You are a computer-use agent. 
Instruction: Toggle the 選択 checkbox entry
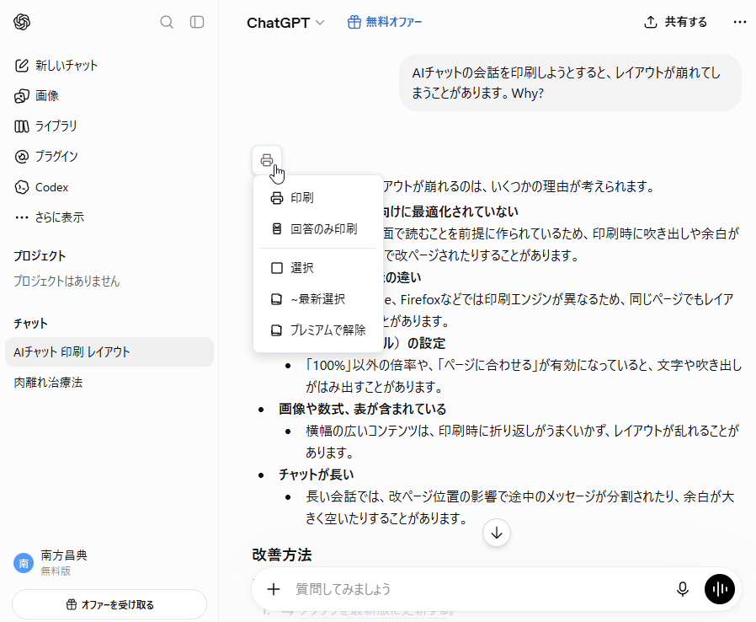point(318,268)
